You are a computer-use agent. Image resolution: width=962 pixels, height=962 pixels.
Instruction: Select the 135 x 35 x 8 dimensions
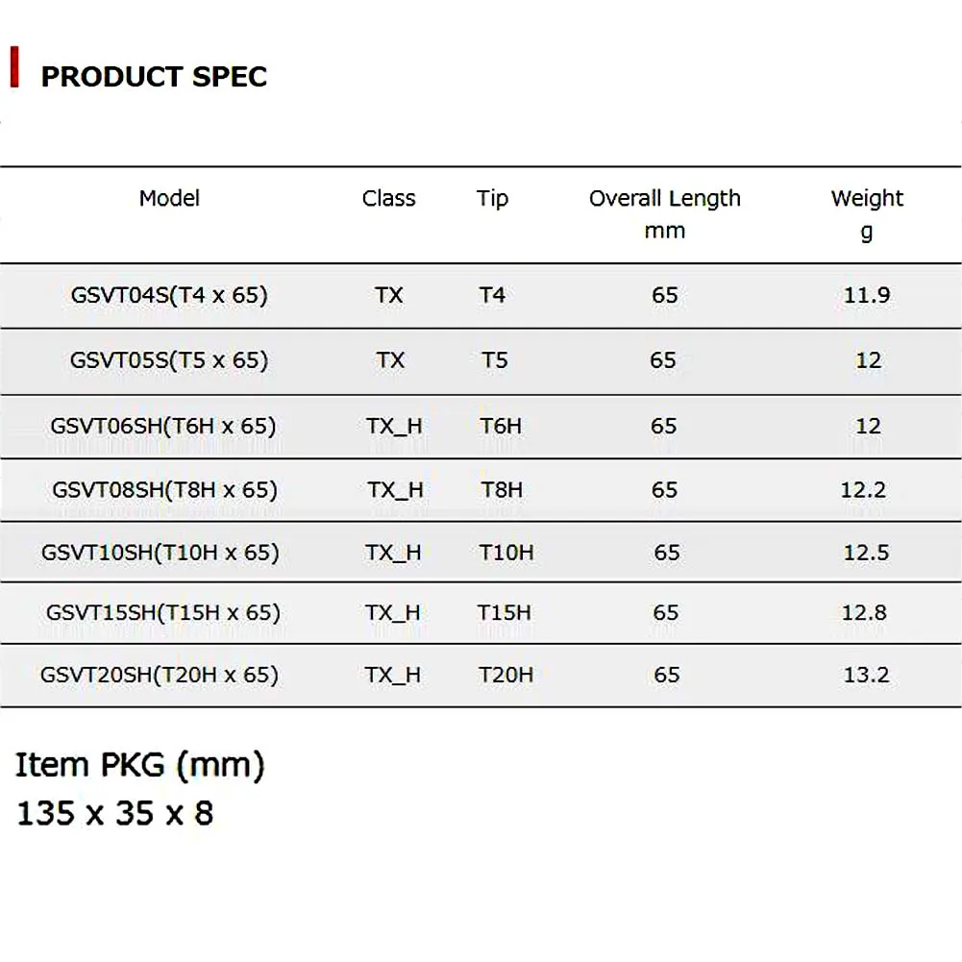115,814
